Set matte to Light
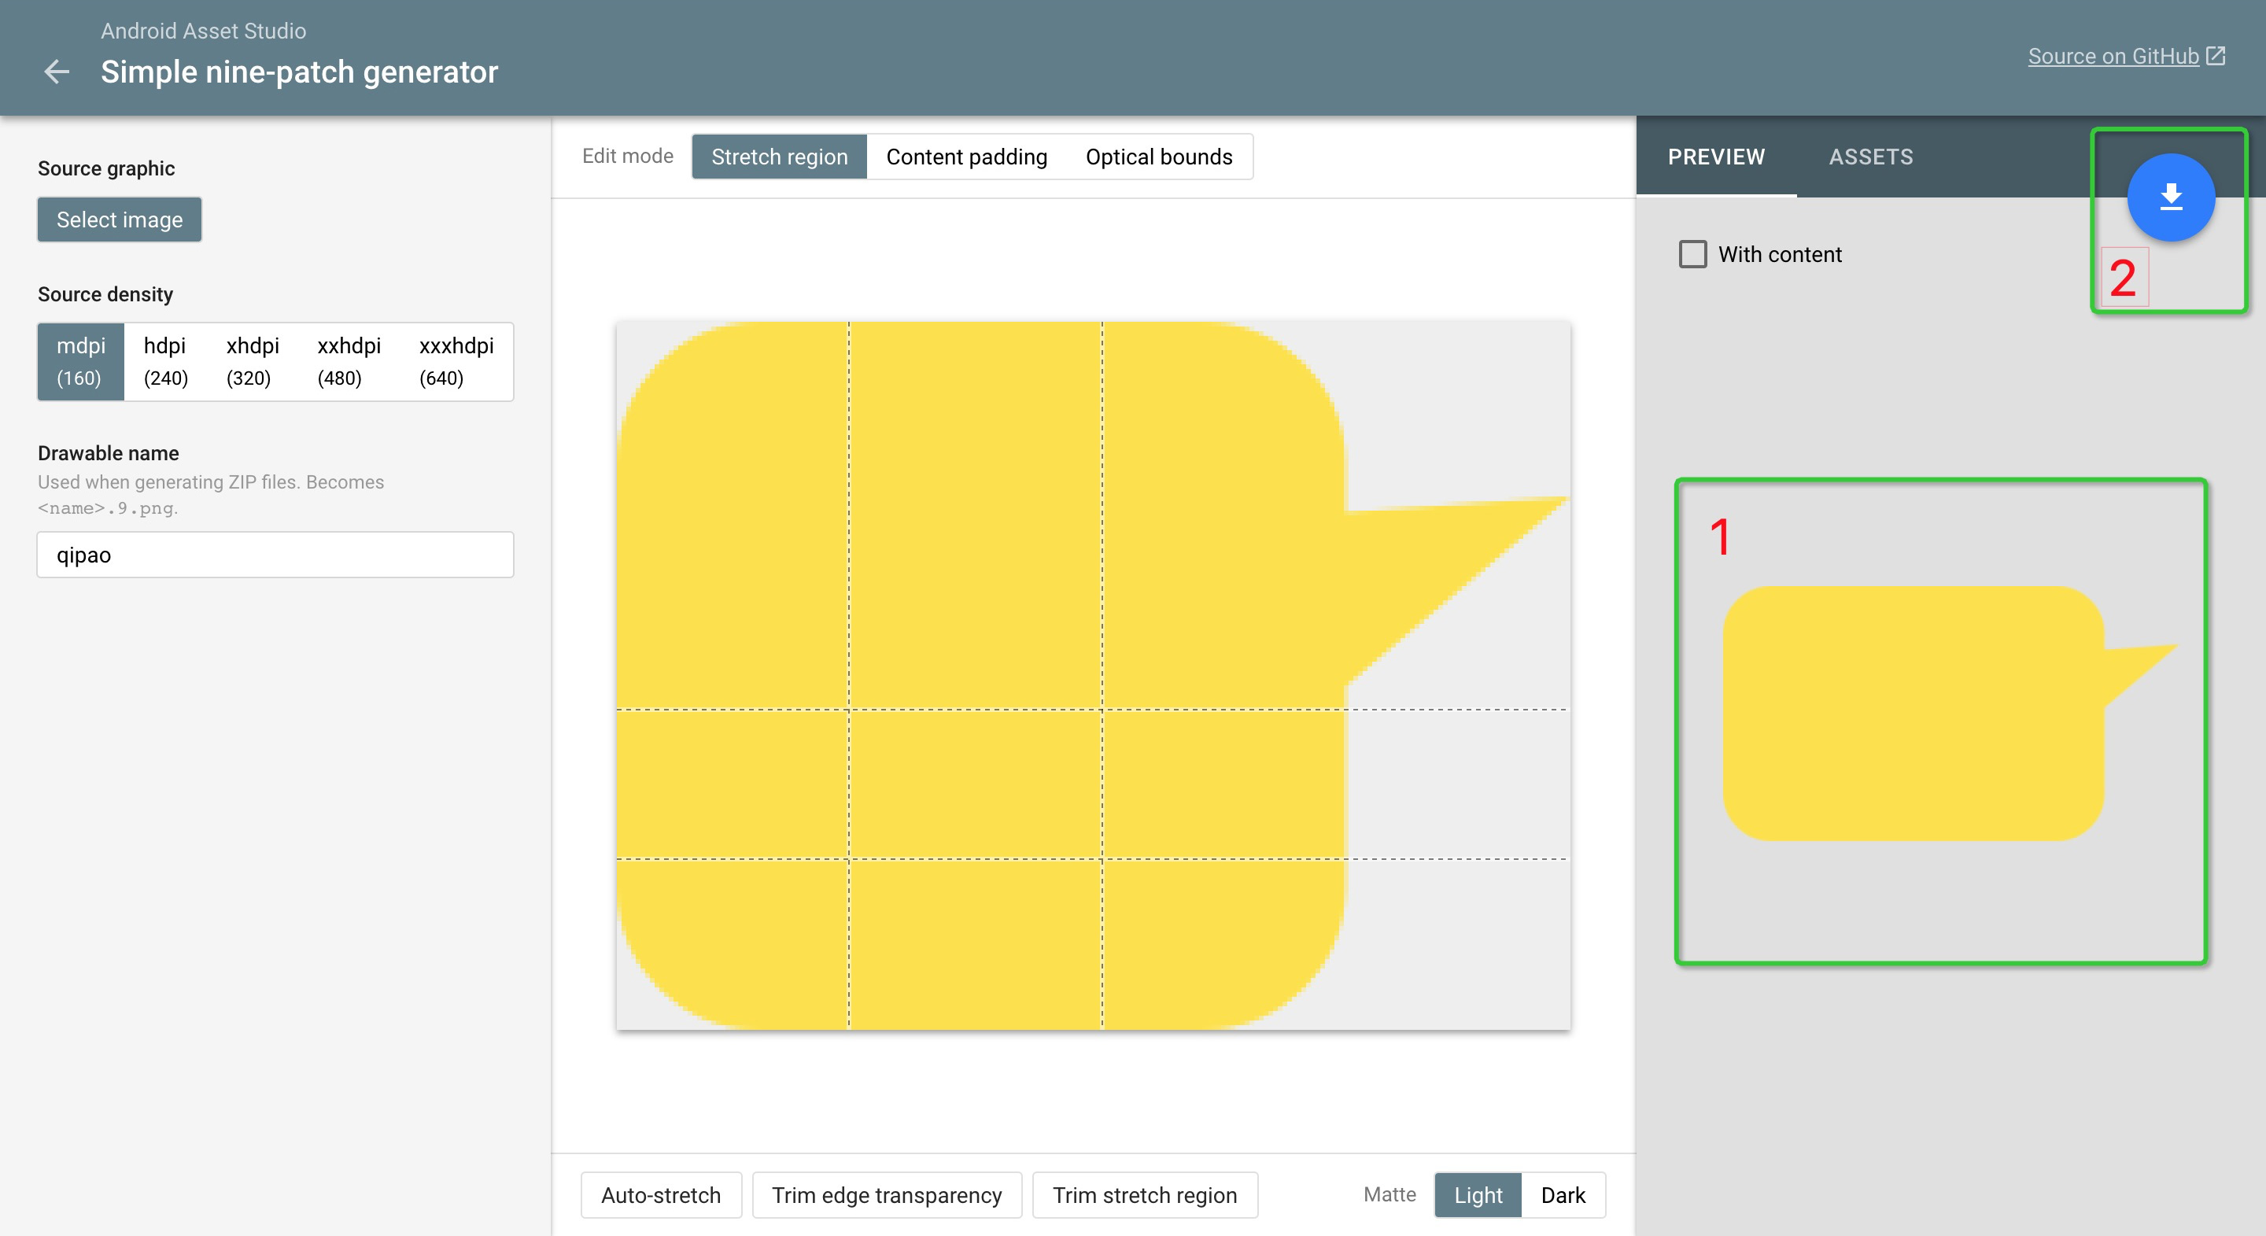Image resolution: width=2266 pixels, height=1236 pixels. [1477, 1194]
